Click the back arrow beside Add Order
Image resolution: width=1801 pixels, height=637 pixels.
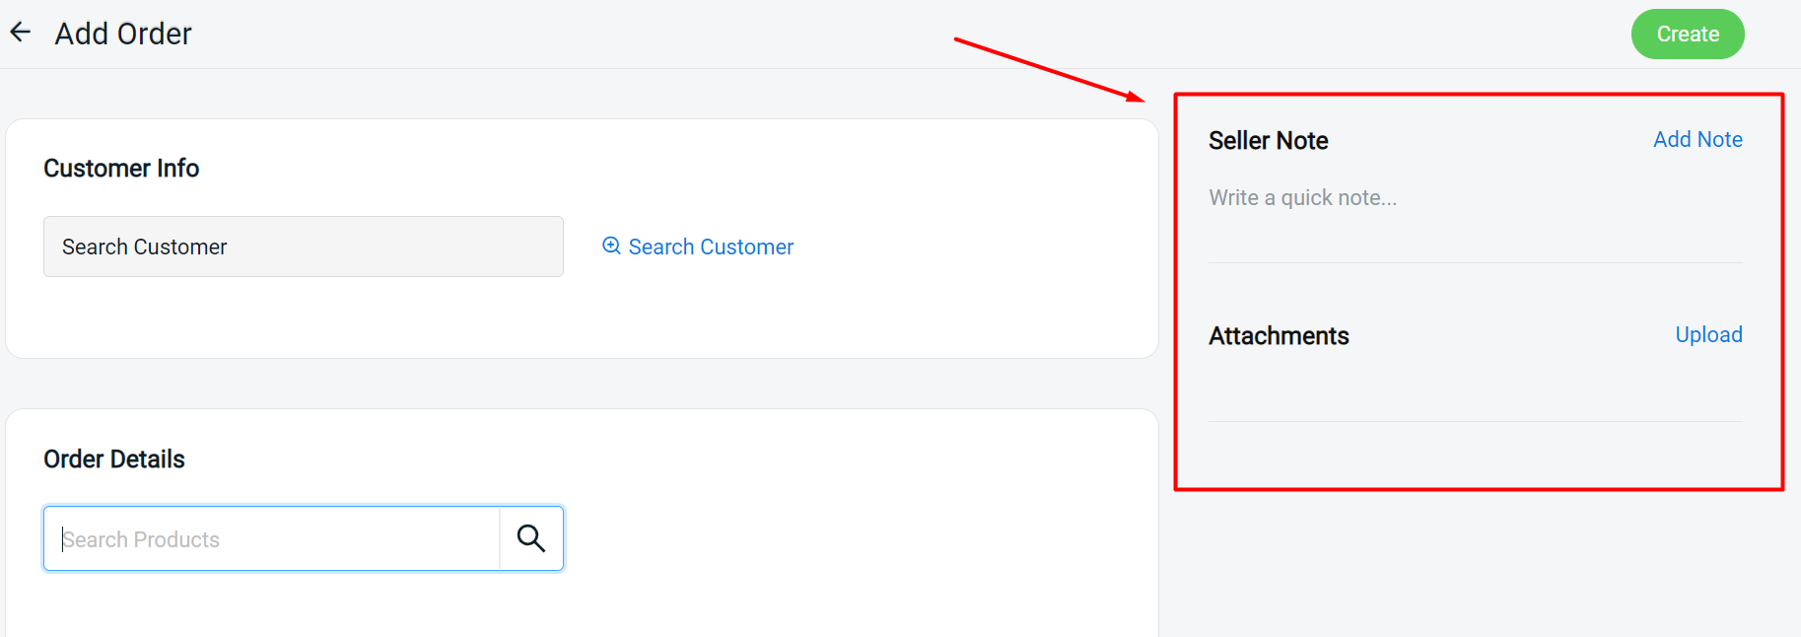click(x=20, y=32)
